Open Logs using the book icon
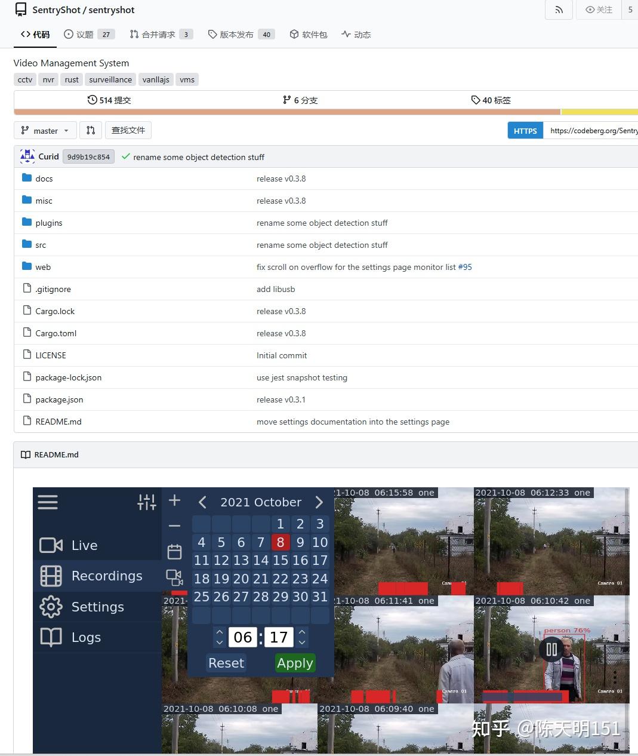Screen dimensions: 638x756 point(50,637)
